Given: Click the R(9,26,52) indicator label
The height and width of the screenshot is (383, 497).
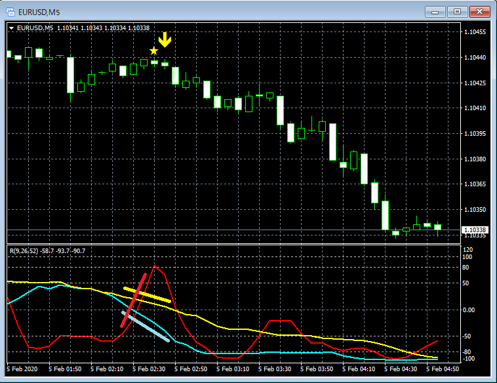Looking at the screenshot, I should [48, 251].
